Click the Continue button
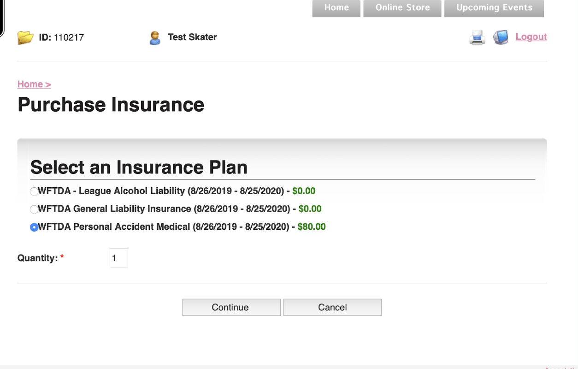 (x=231, y=307)
